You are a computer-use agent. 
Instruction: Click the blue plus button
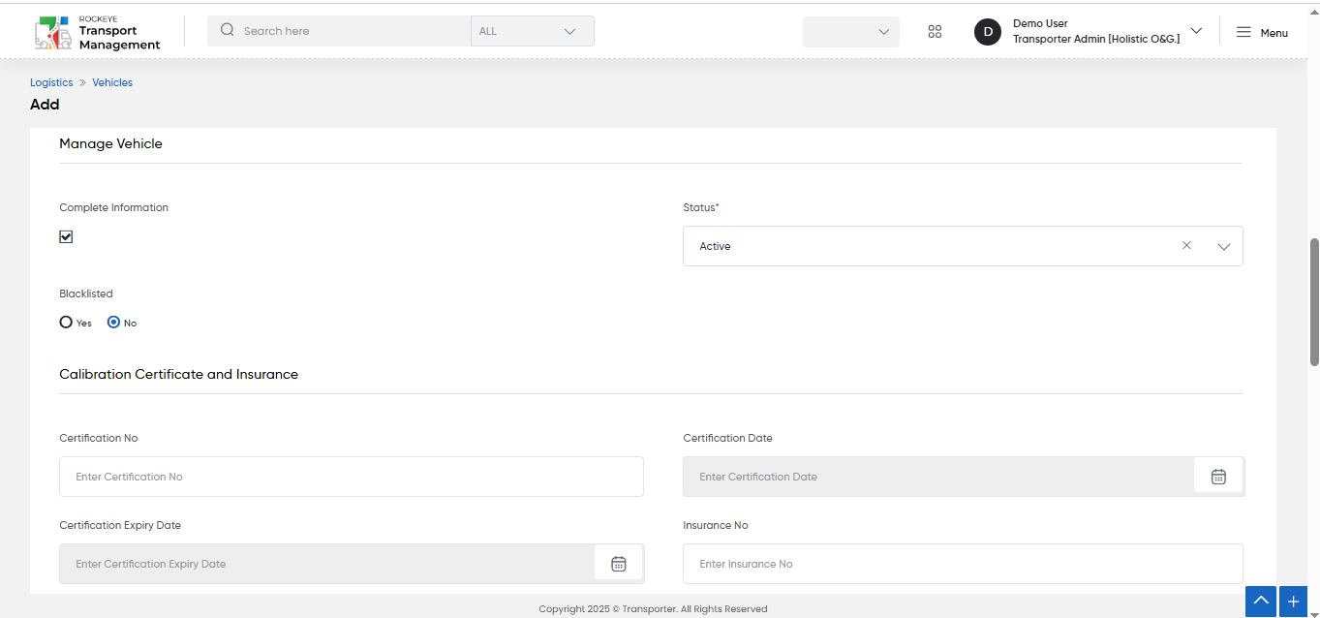[1293, 601]
